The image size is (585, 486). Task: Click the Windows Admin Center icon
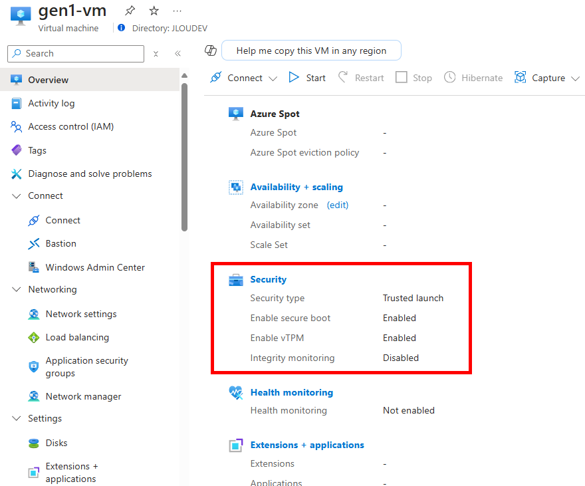click(34, 267)
